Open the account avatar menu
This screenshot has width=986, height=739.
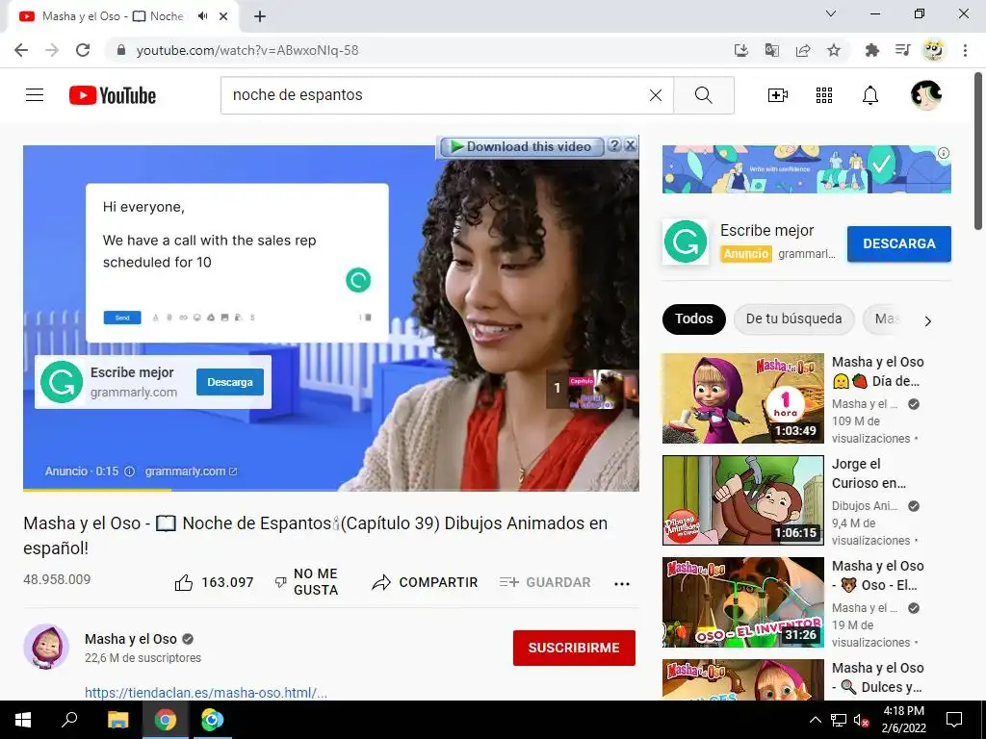pos(926,95)
